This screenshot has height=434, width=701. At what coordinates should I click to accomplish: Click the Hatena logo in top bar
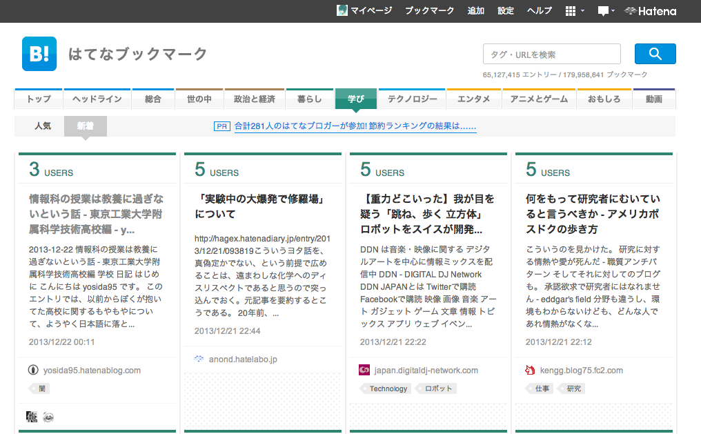pos(650,11)
